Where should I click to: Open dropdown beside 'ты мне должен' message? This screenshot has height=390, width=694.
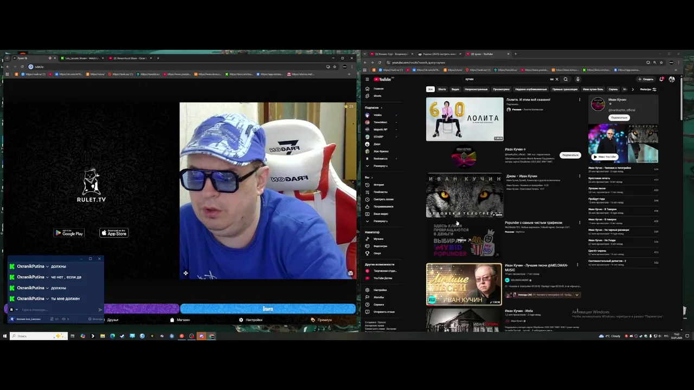47,298
